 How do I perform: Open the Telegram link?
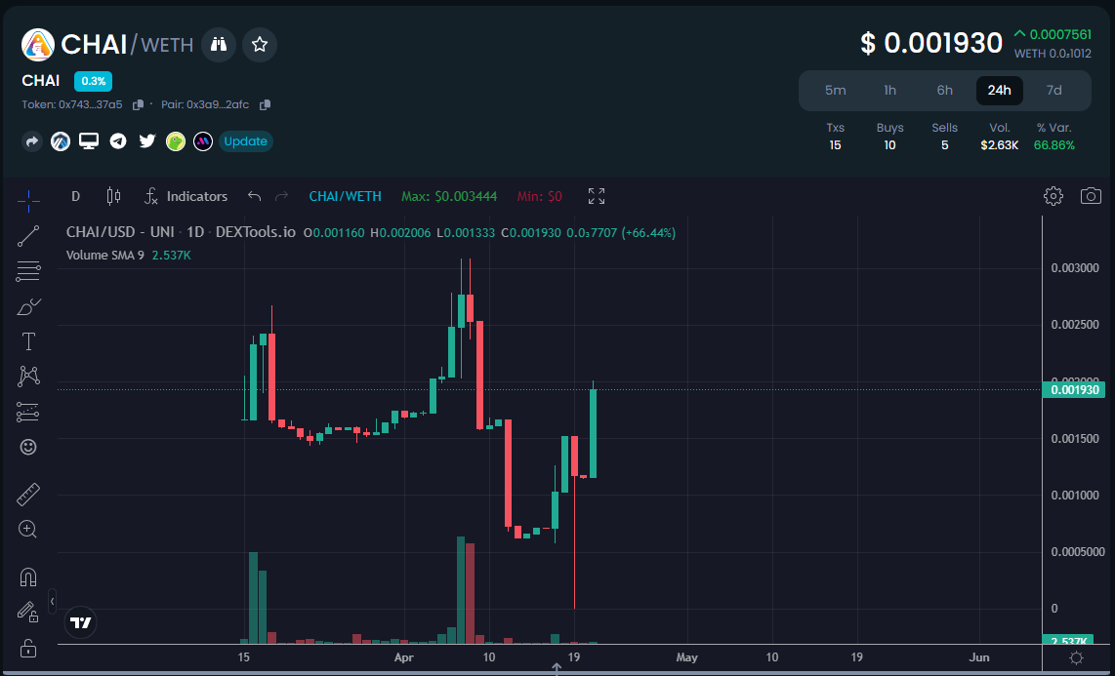[x=118, y=141]
